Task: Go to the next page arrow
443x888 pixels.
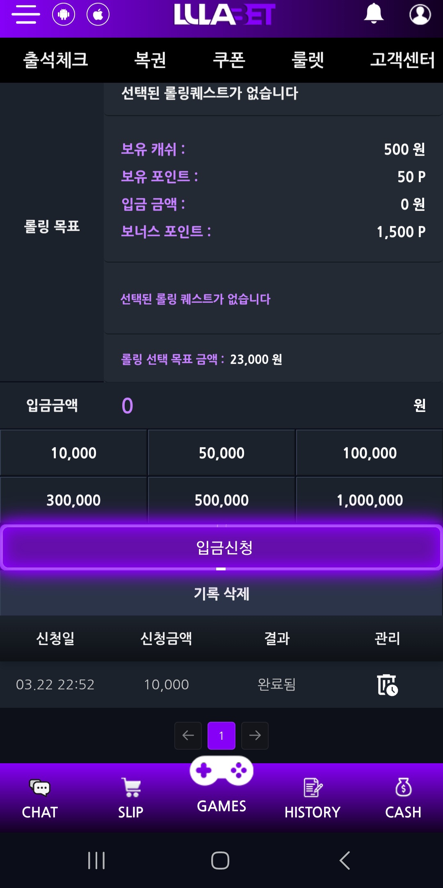Action: [x=255, y=735]
